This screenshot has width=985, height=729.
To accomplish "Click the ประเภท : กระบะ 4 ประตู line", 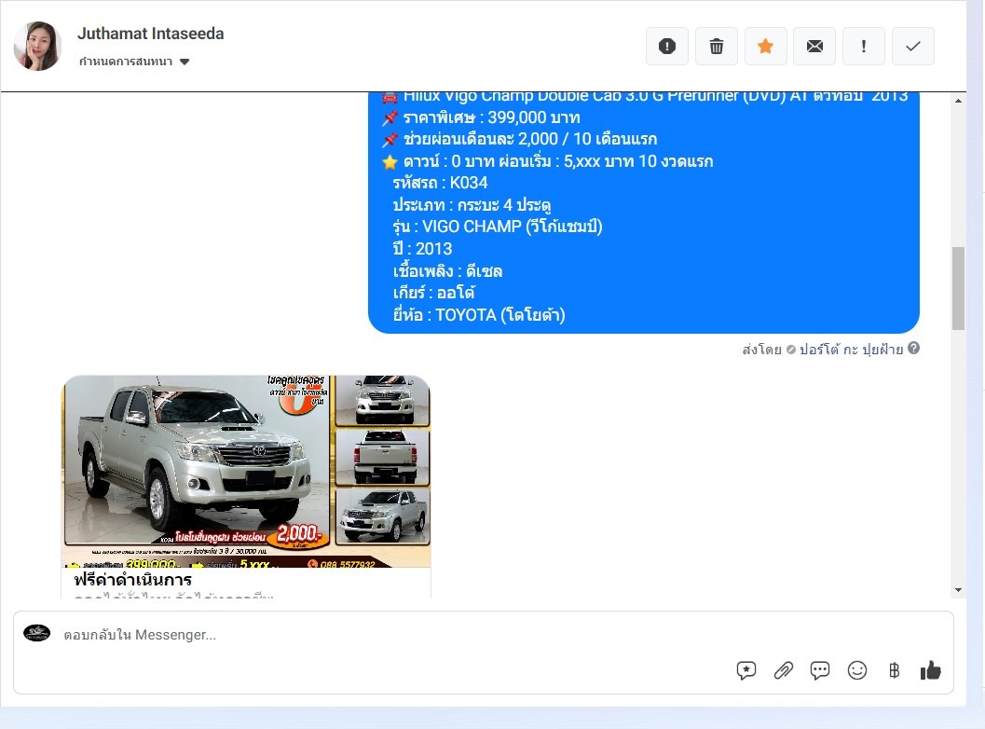I will [x=472, y=205].
